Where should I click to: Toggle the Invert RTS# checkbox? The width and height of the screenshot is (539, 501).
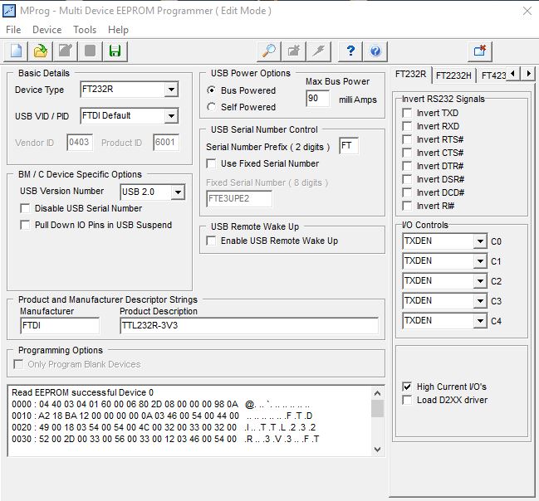[407, 139]
